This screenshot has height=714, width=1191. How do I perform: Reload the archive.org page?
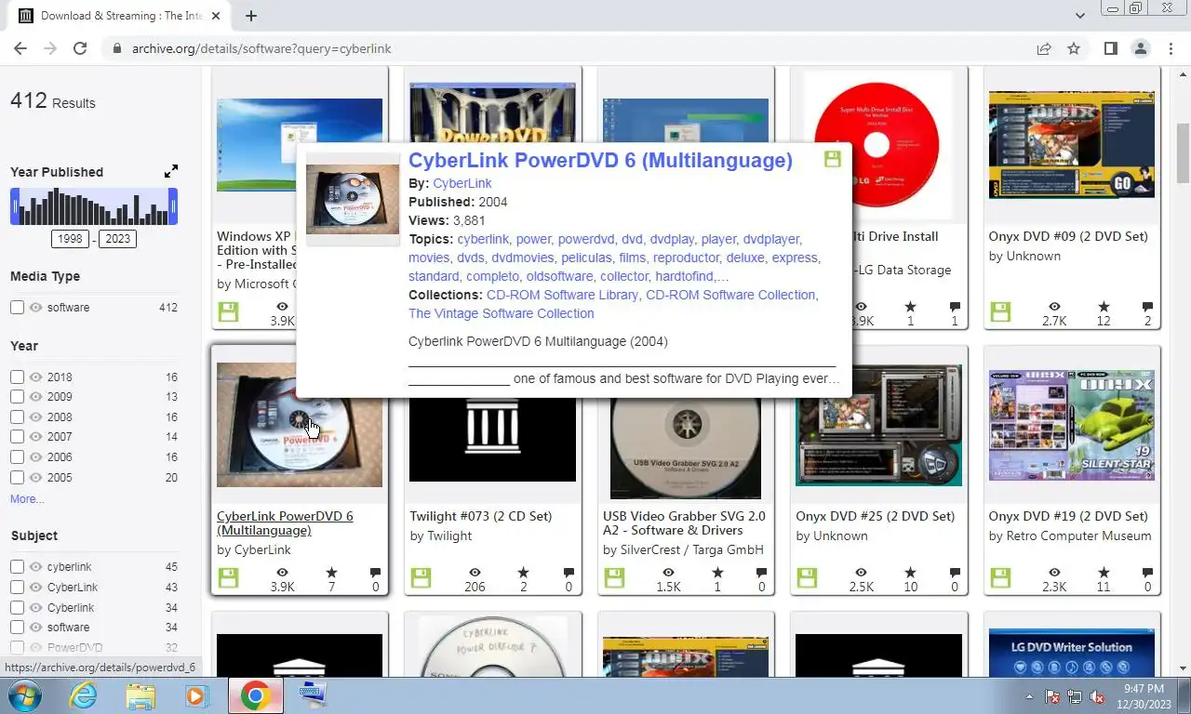pos(80,48)
